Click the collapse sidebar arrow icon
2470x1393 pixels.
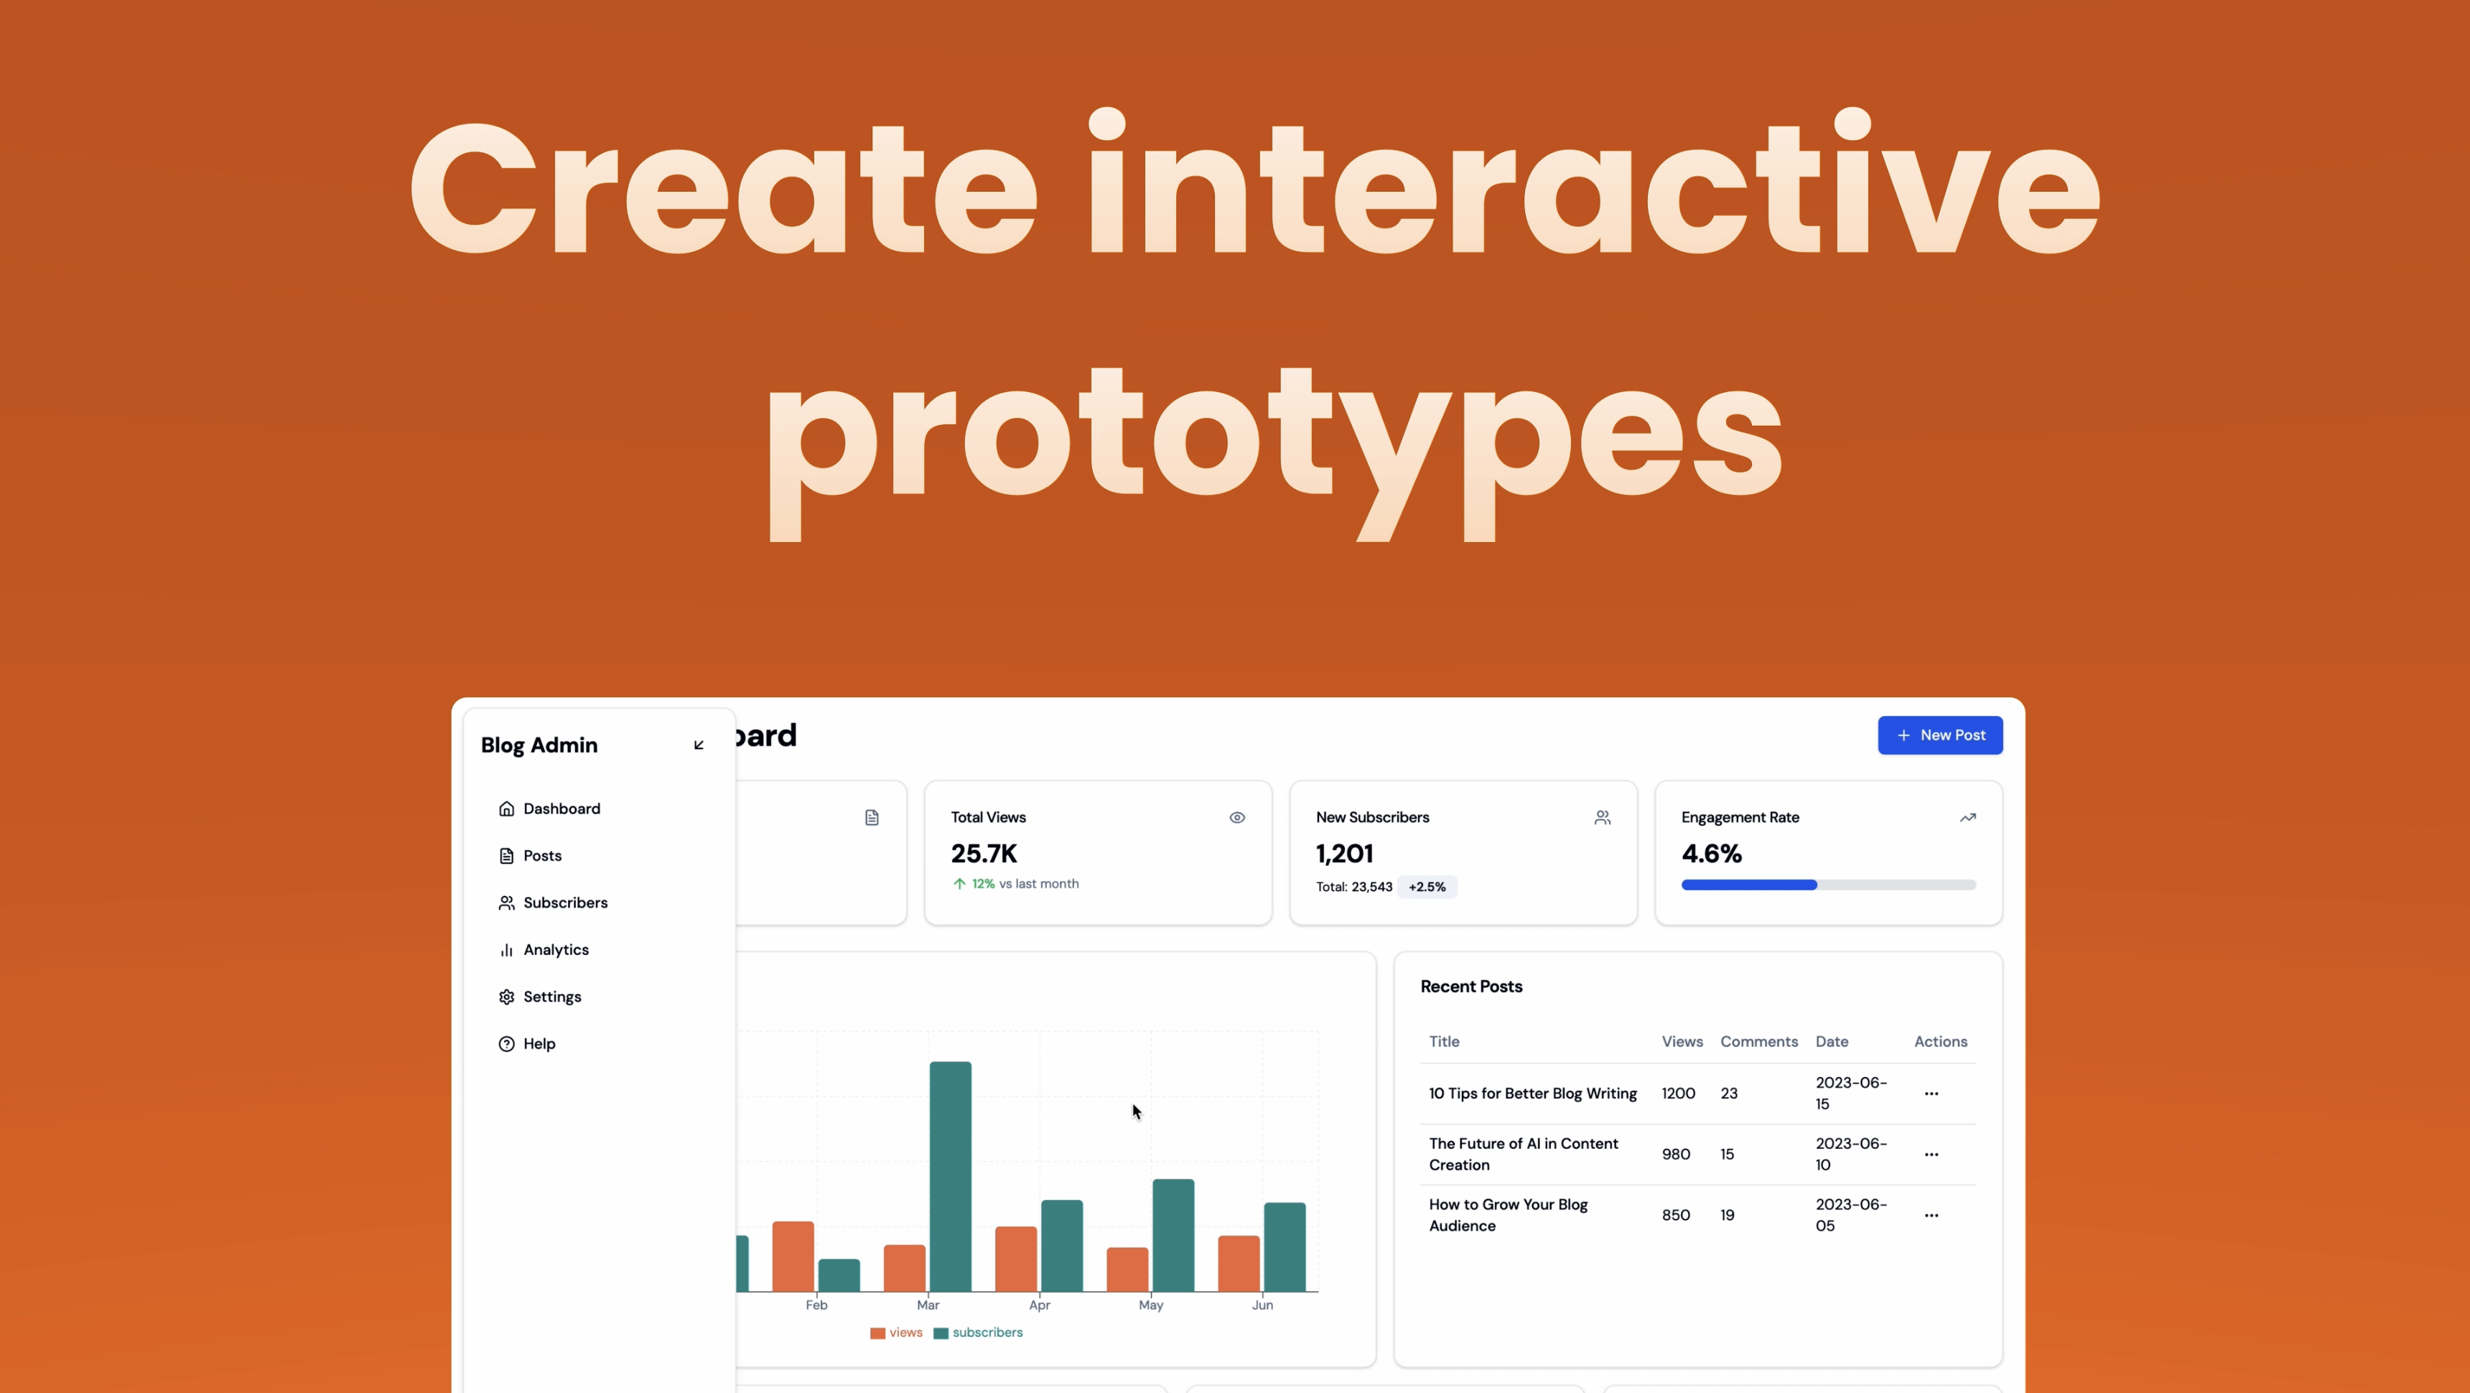tap(699, 745)
